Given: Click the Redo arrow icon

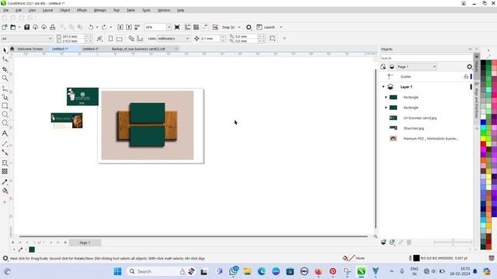Looking at the screenshot, I should (104, 27).
